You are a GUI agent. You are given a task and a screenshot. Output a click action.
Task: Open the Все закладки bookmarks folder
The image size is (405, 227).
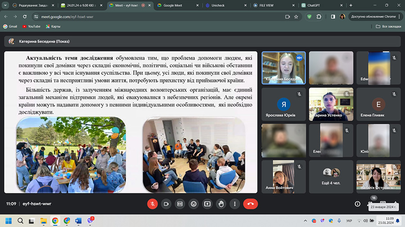[388, 26]
